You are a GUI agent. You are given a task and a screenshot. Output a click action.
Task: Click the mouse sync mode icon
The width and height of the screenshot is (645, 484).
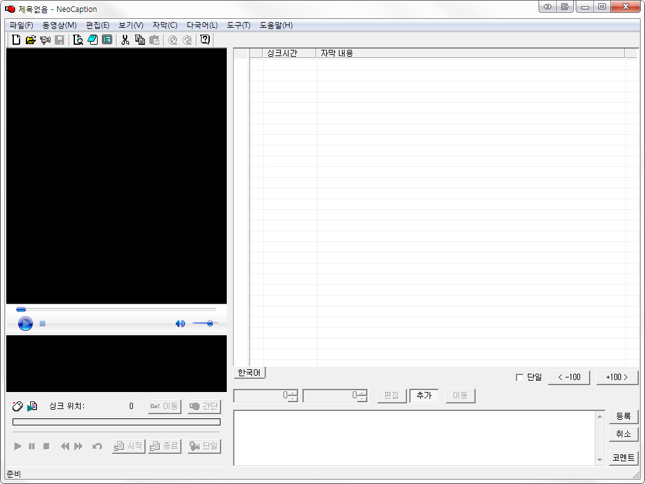pyautogui.click(x=17, y=406)
